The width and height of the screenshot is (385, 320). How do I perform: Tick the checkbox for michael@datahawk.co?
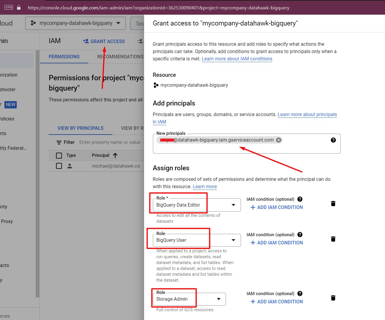point(59,166)
